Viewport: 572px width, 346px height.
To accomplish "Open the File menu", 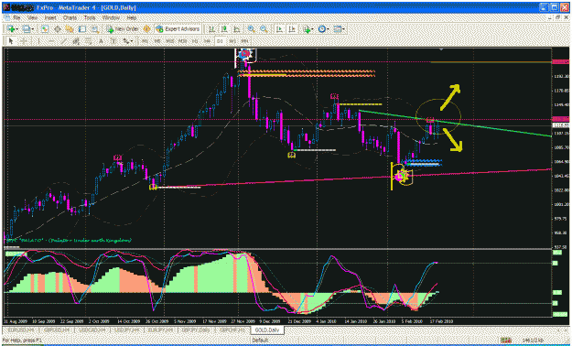I will [16, 17].
